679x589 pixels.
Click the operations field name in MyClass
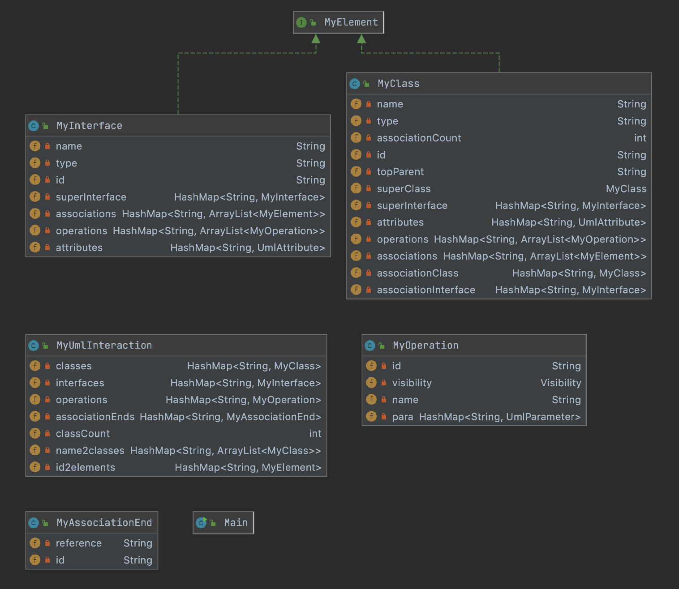coord(403,239)
